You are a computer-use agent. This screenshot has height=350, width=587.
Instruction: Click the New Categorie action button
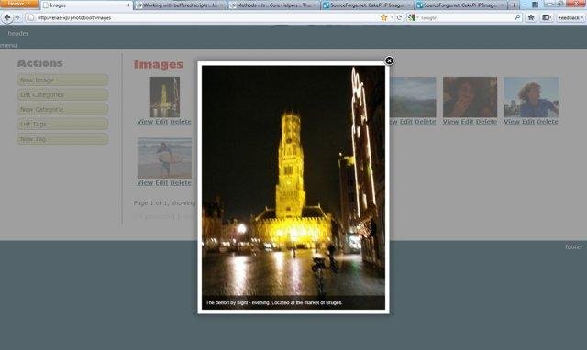pyautogui.click(x=62, y=109)
